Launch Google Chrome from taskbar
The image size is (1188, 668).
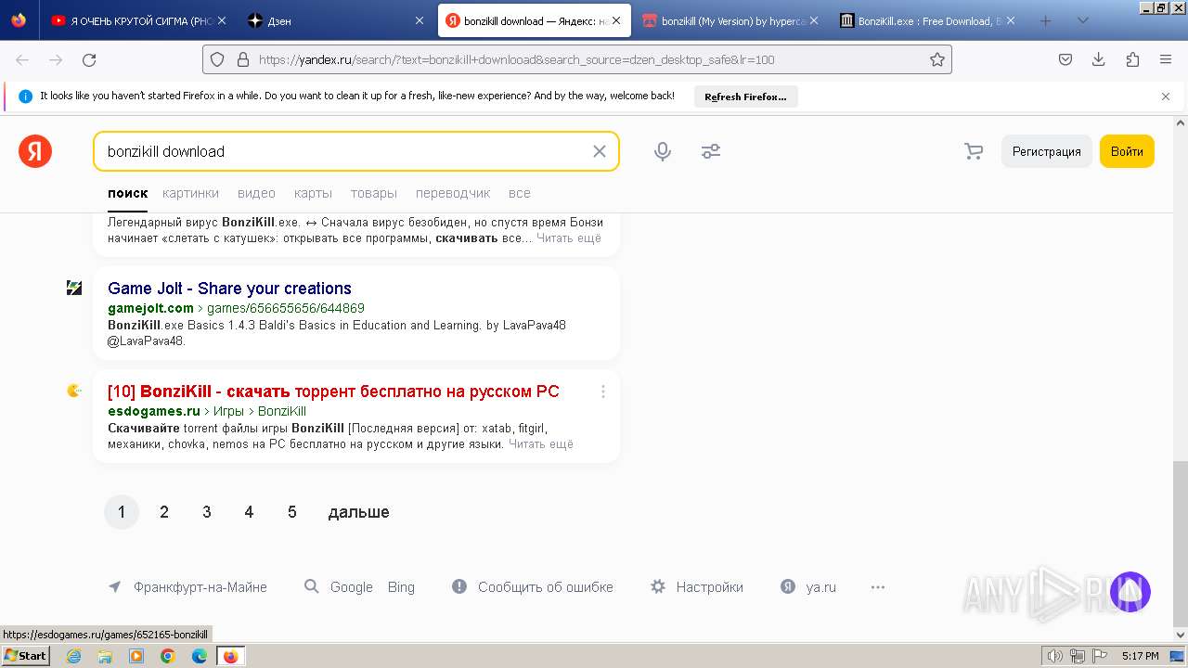167,656
